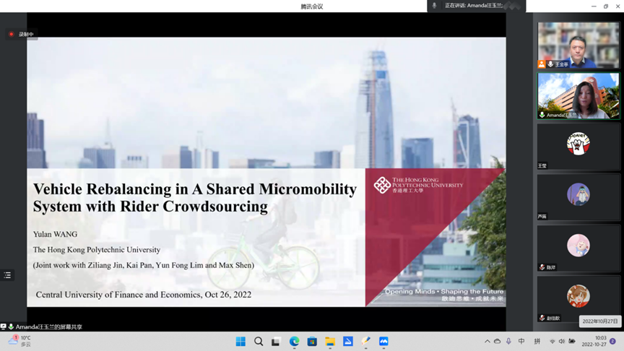Image resolution: width=624 pixels, height=351 pixels.
Task: Click the 腾讯会议 window title
Action: [311, 6]
